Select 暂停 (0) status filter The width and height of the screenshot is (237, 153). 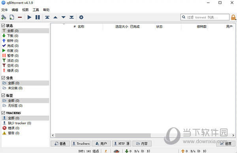point(25,55)
